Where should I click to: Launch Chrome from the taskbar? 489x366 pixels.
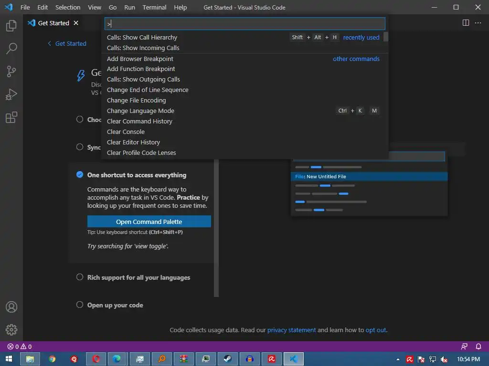pyautogui.click(x=52, y=359)
